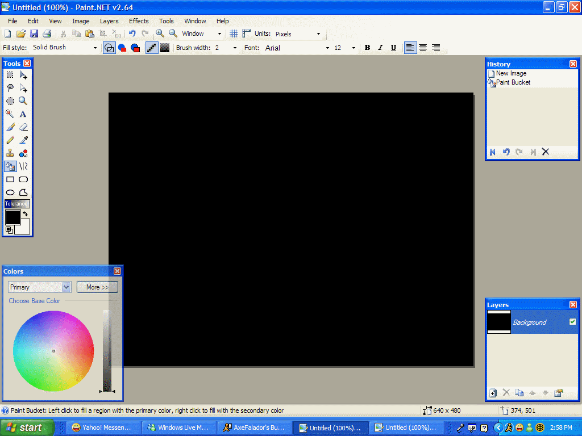Click the Zoom magnifier tool in Tools

(x=23, y=101)
